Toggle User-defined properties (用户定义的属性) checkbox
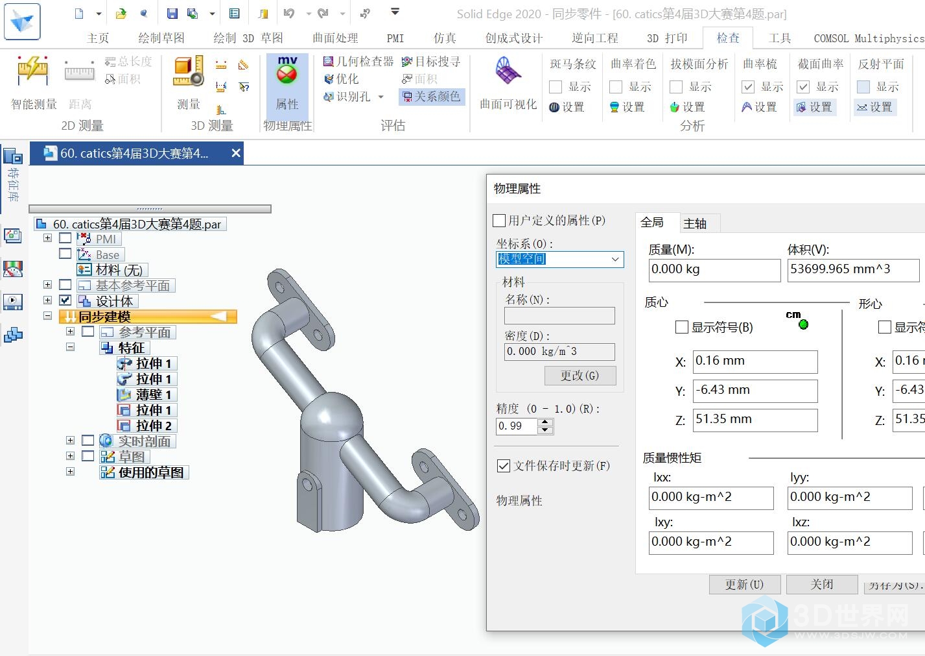 click(499, 221)
